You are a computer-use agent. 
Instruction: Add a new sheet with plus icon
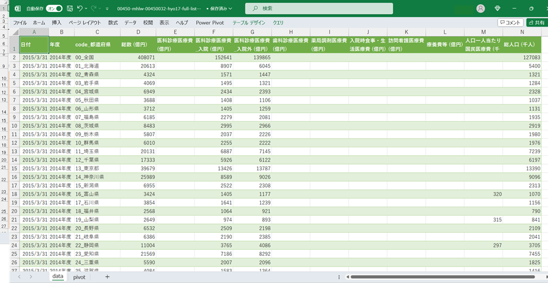tap(107, 276)
